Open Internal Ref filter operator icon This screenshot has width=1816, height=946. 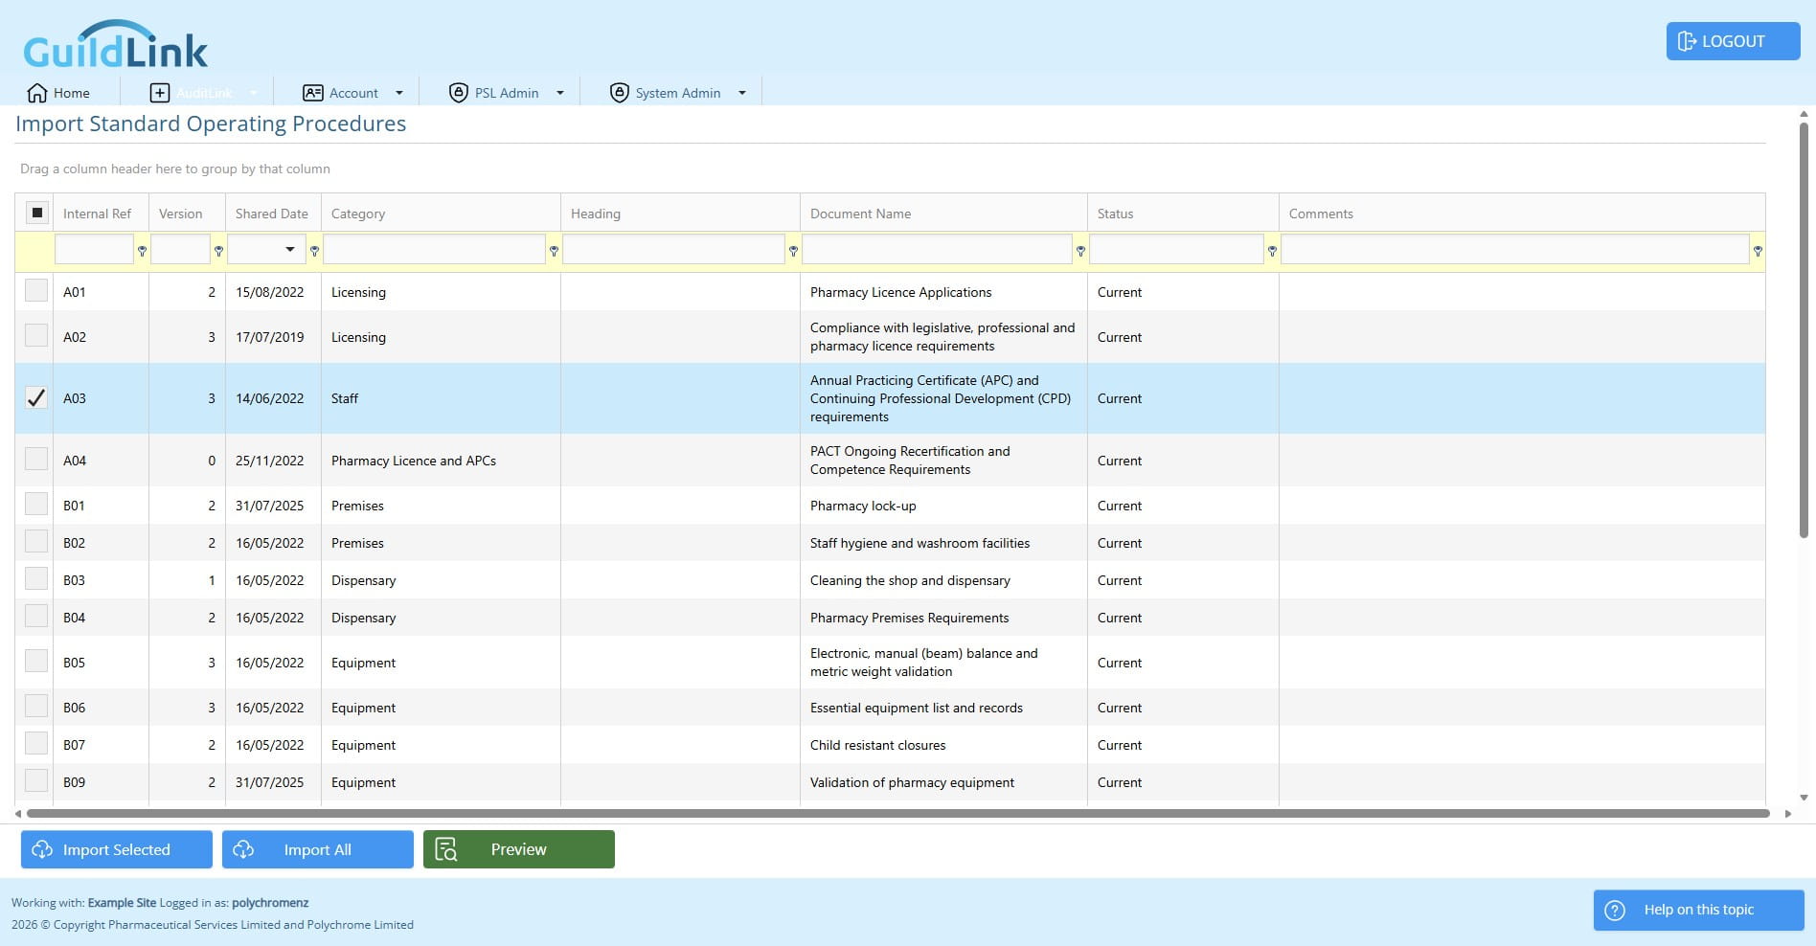pyautogui.click(x=142, y=251)
